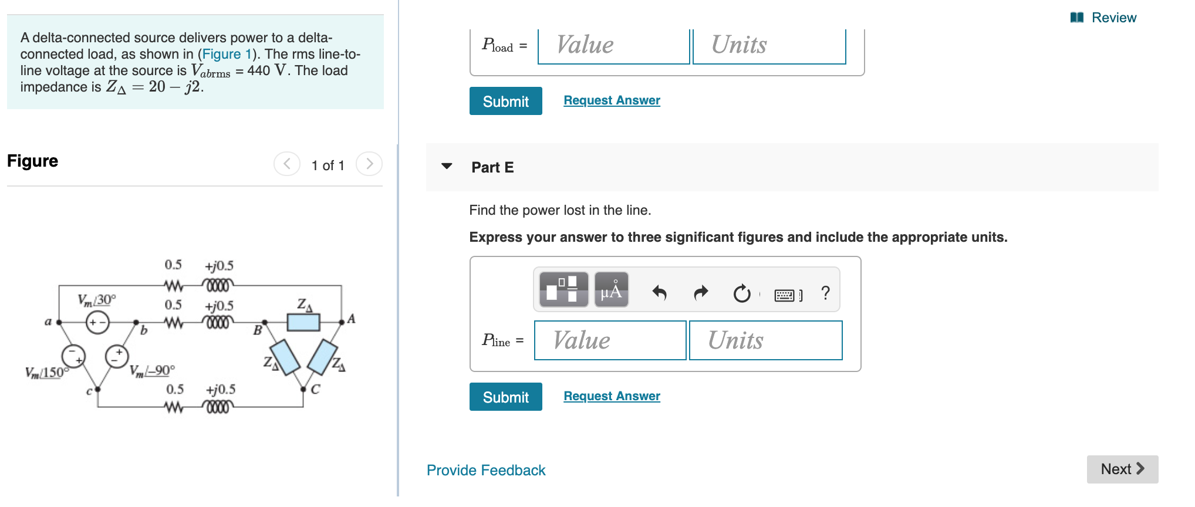Request Answer for P line
The width and height of the screenshot is (1195, 507).
[x=612, y=396]
